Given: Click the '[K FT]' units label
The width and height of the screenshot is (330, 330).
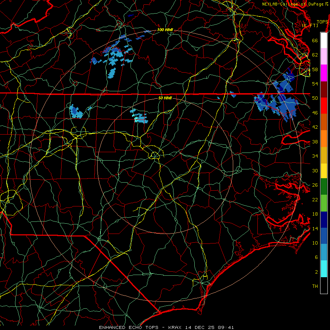Looking at the screenshot, I should pos(310,25).
